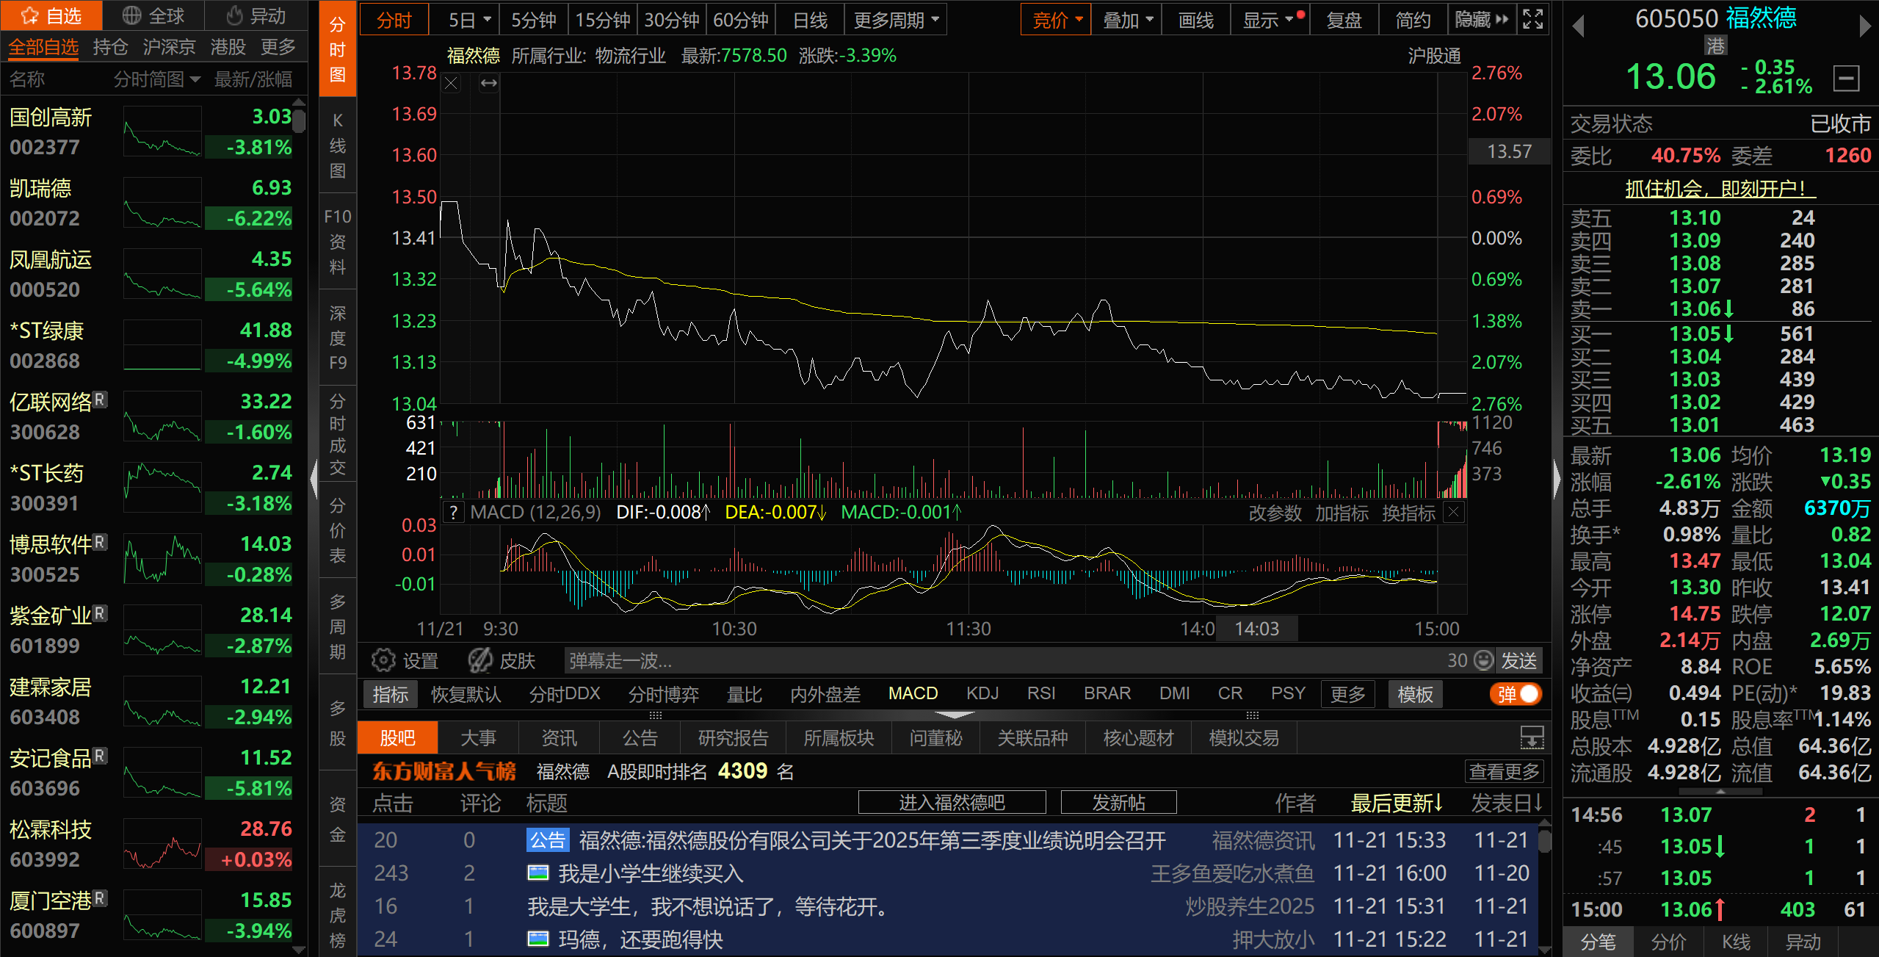Toggle the 隐藏 panel hide button
The width and height of the screenshot is (1879, 957).
point(1481,20)
